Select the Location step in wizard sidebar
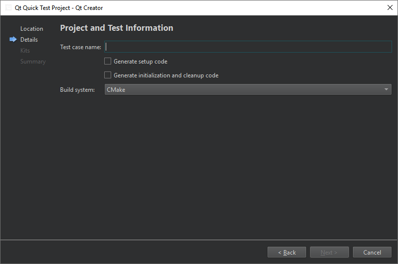This screenshot has height=264, width=398. pos(31,29)
